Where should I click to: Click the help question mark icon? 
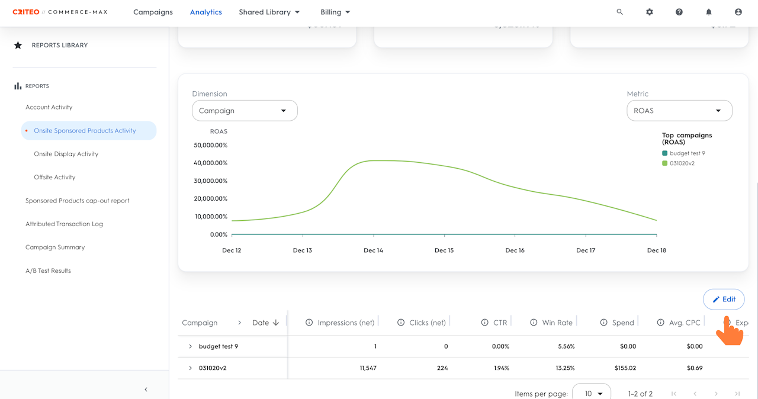click(679, 12)
